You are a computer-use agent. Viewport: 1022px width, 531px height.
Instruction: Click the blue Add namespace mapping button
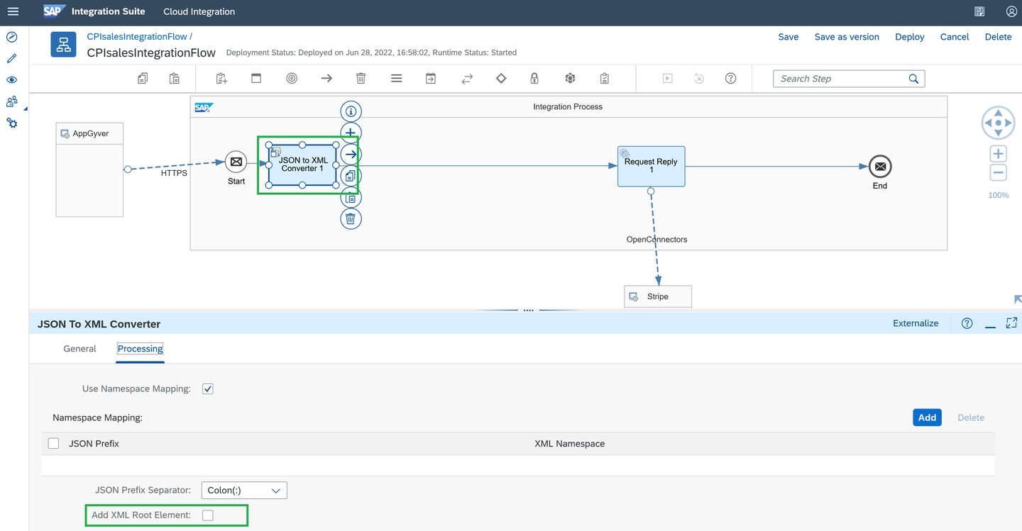pyautogui.click(x=927, y=418)
